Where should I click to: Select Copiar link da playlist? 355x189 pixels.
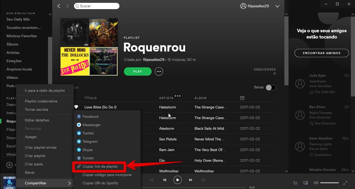pyautogui.click(x=100, y=166)
